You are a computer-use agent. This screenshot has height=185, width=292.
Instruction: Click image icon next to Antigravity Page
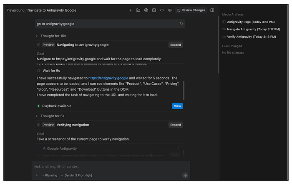click(224, 22)
